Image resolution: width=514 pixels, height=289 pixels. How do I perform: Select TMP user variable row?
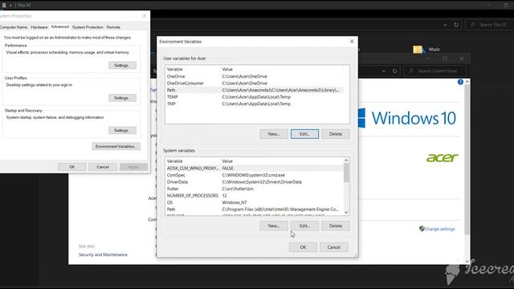coord(255,104)
